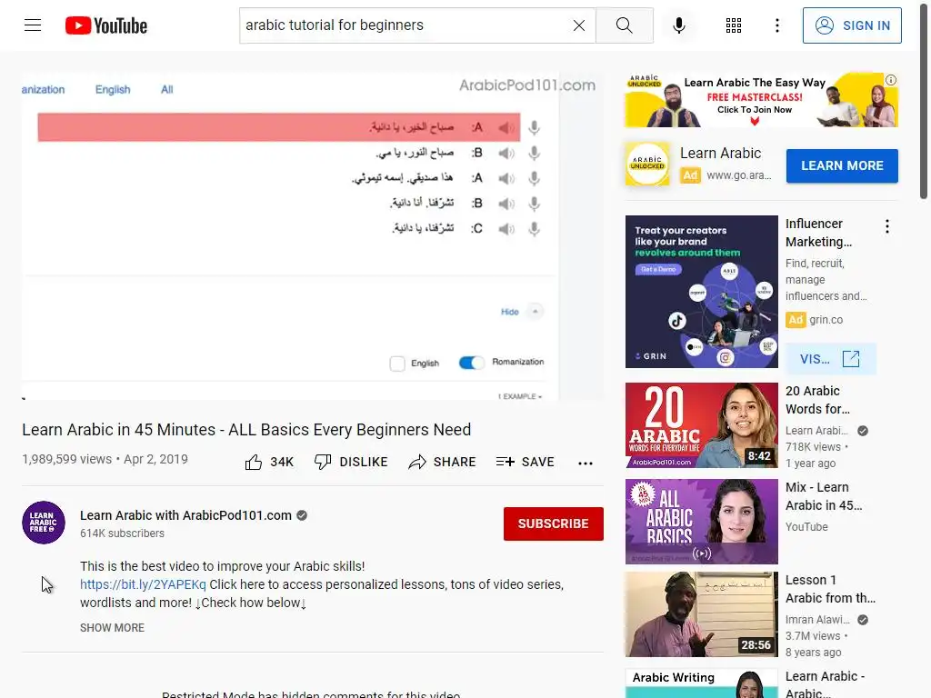Click the Visit site ad button
The width and height of the screenshot is (931, 698).
830,358
